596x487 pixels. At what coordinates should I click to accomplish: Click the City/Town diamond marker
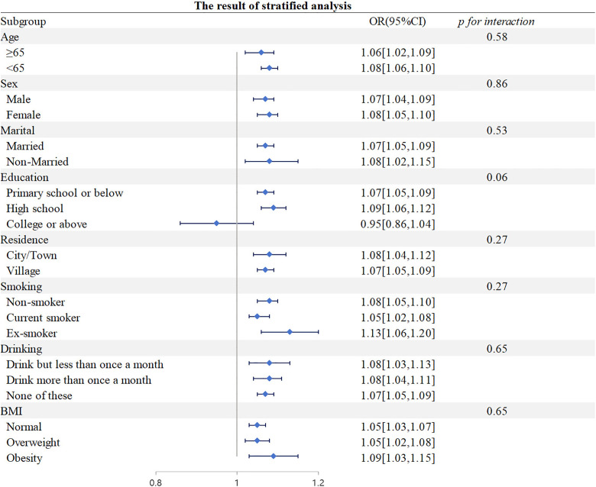tap(269, 254)
